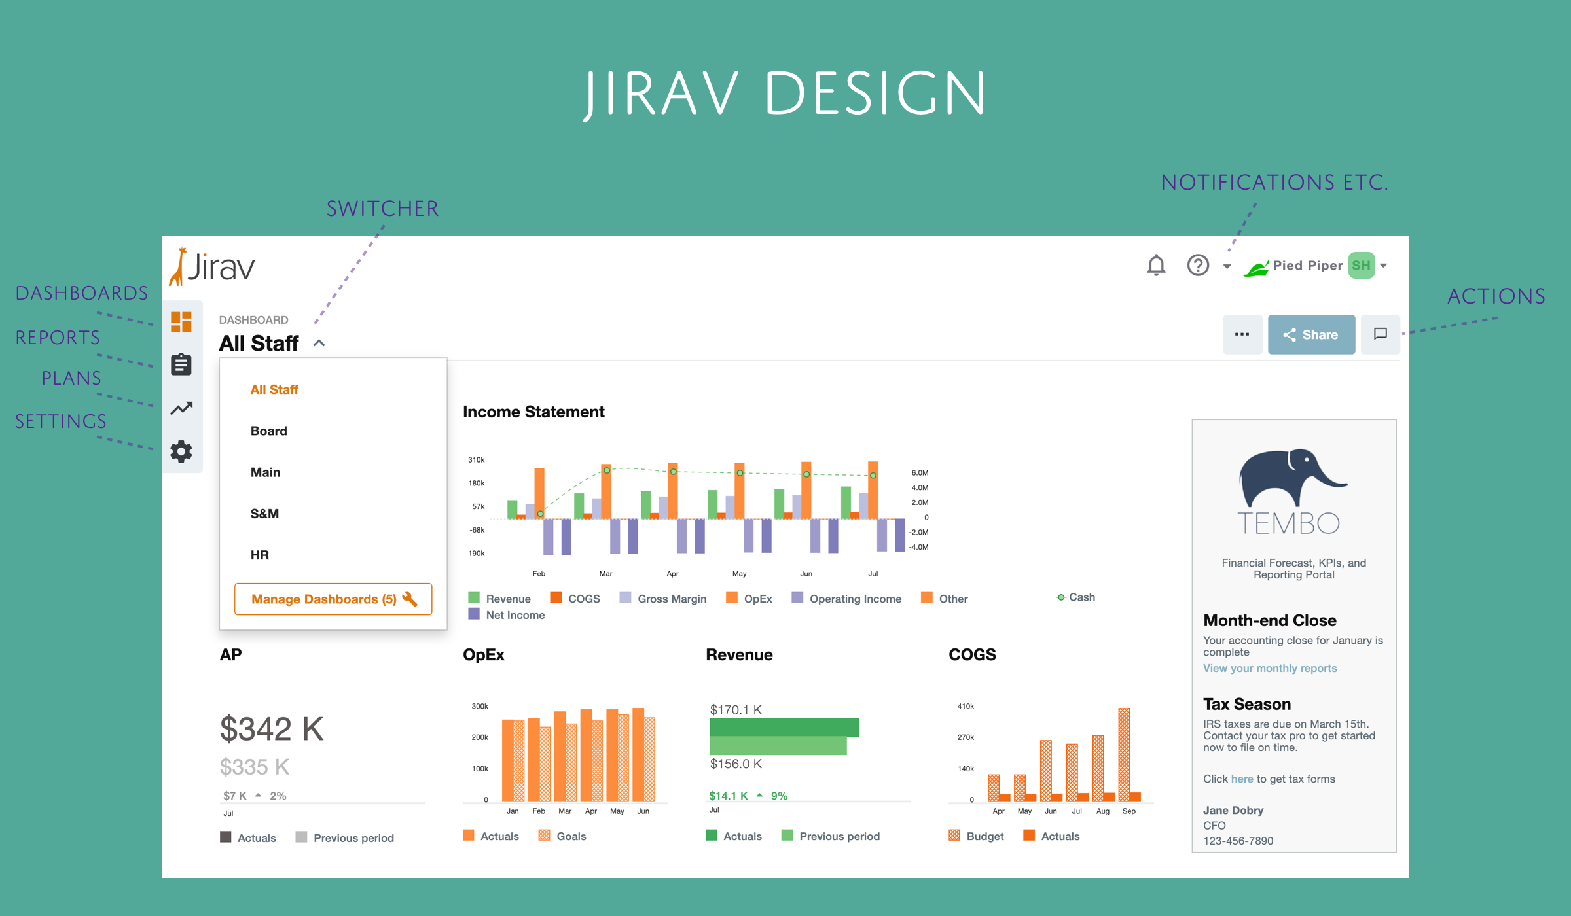This screenshot has width=1571, height=916.
Task: Toggle Budget legend under COGS chart
Action: coord(976,836)
